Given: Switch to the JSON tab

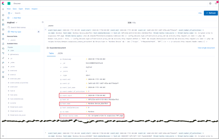Looking at the screenshot, I should 60,53.
